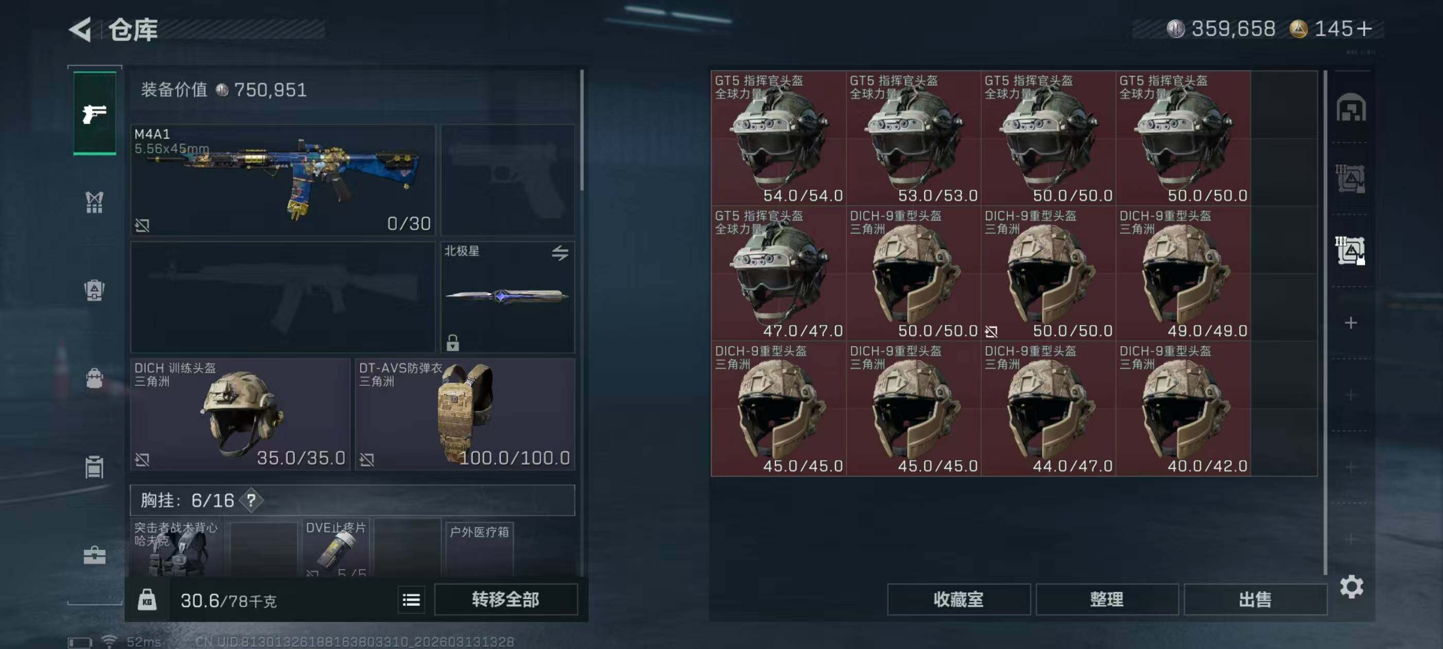Go back using the arrow beside 仓库
The image size is (1443, 649).
(81, 29)
